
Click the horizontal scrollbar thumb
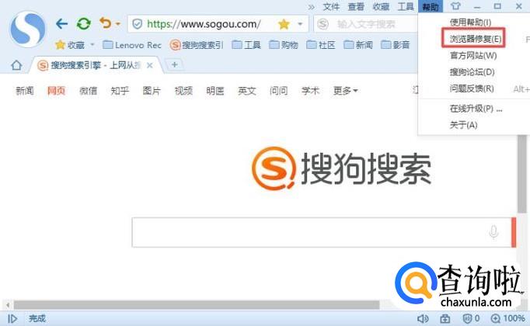197,305
